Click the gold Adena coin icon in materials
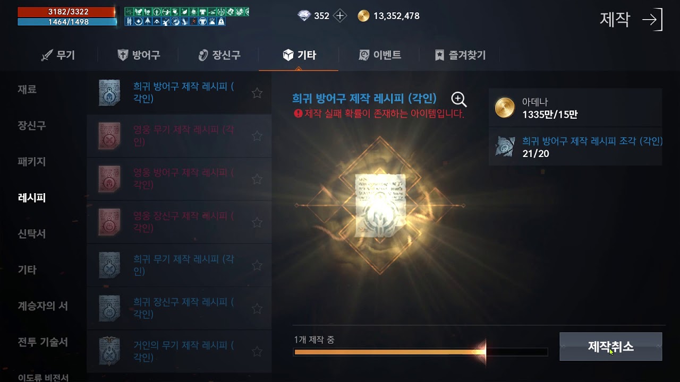 pyautogui.click(x=505, y=108)
